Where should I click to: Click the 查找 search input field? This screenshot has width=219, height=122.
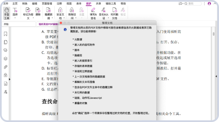(193, 4)
